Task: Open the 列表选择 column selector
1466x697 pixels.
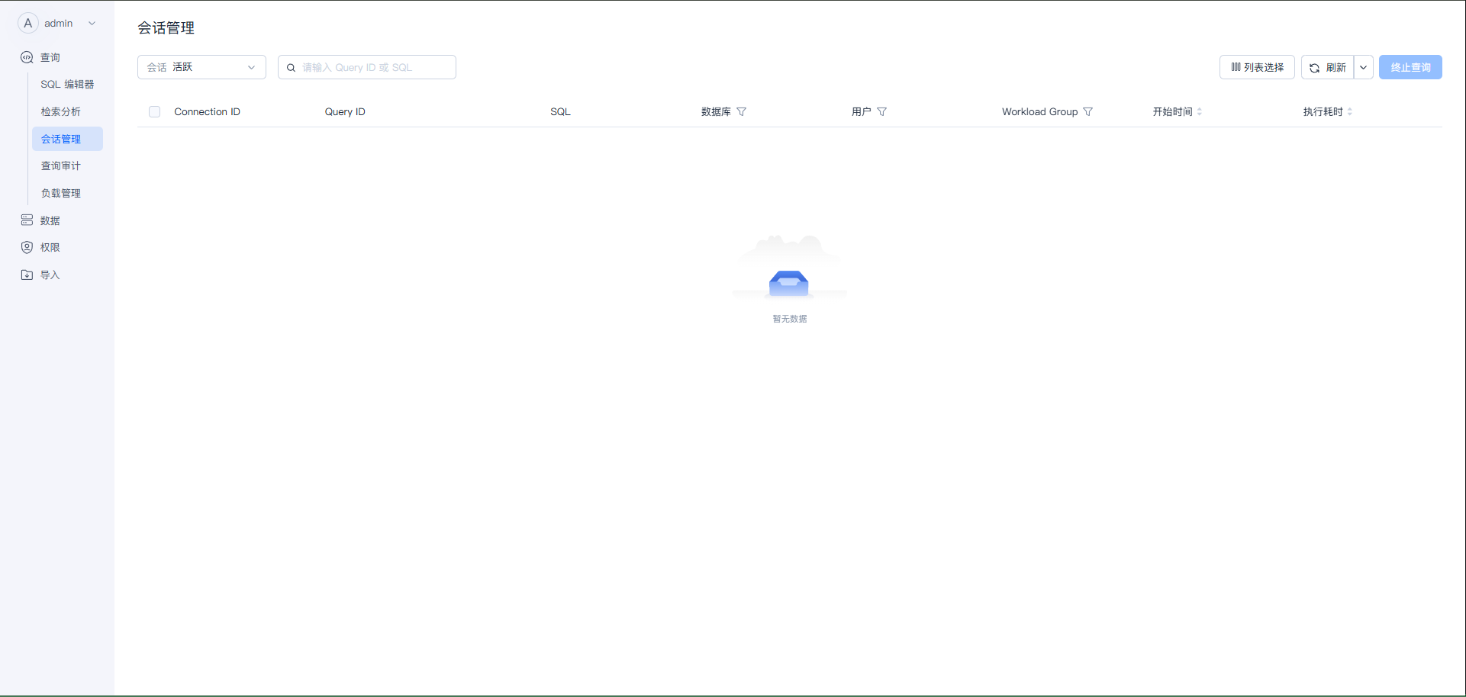Action: click(1256, 67)
